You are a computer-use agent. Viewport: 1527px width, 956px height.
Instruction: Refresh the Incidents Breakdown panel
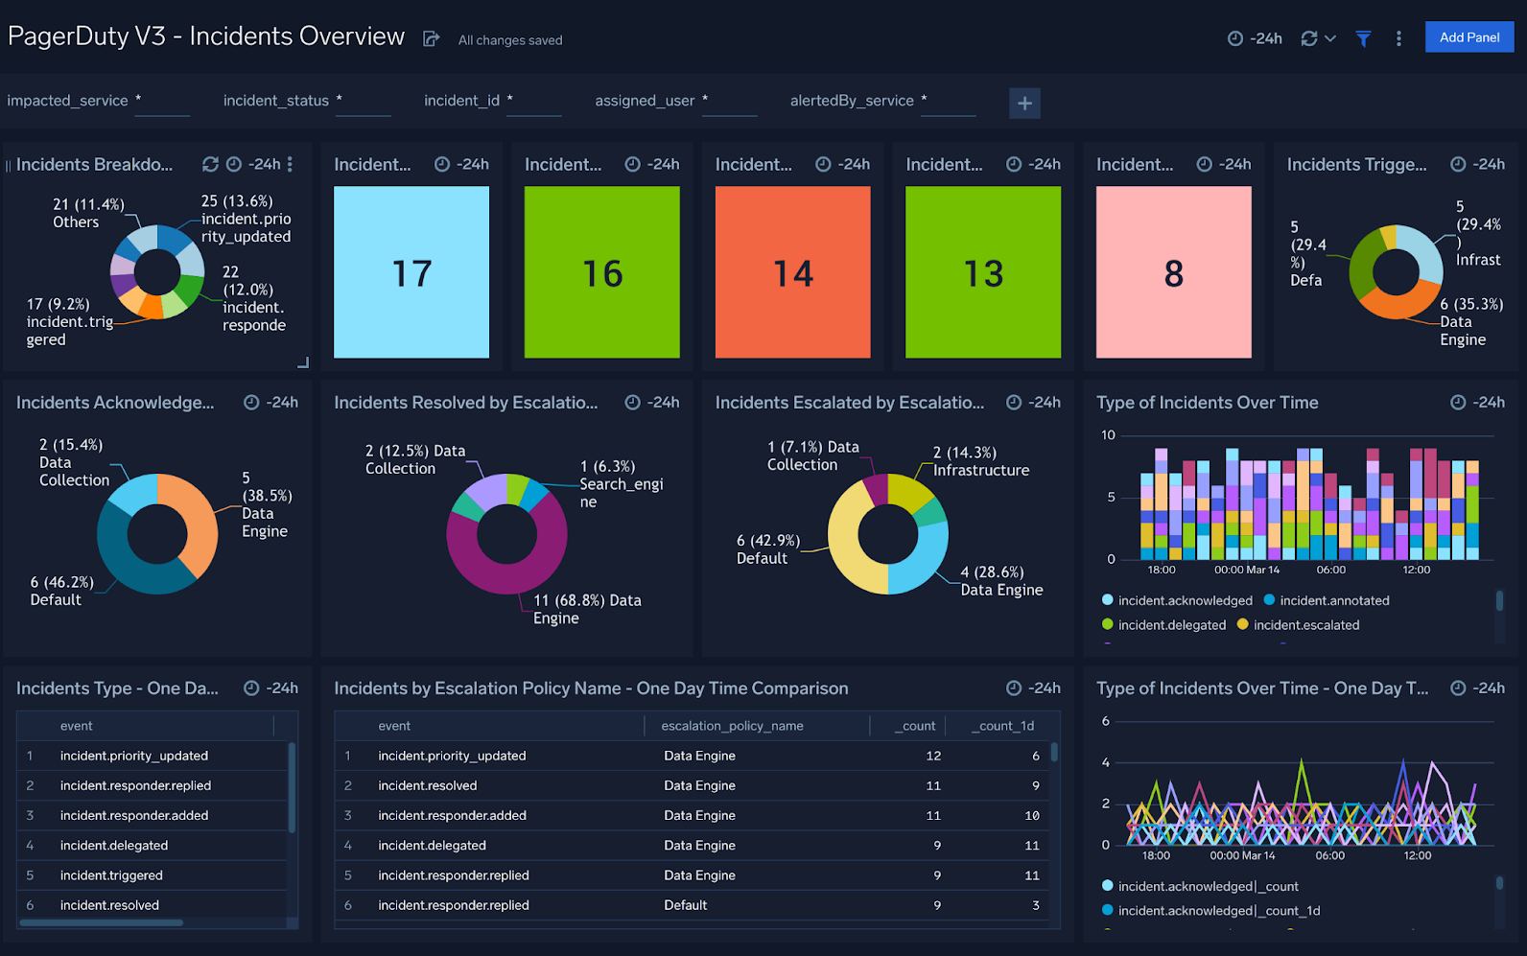(x=210, y=164)
